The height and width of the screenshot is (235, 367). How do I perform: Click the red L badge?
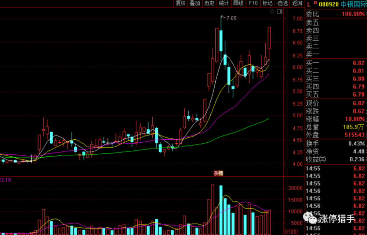tap(309, 4)
